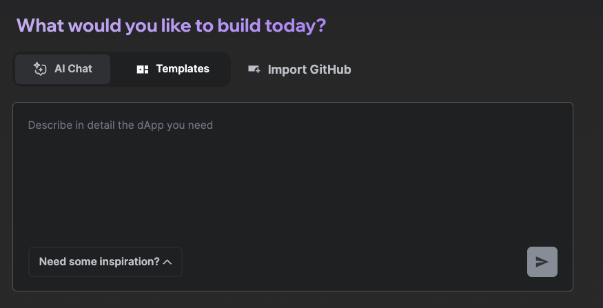Screen dimensions: 603x308
Task: Click the paper plane send icon
Action: 542,262
